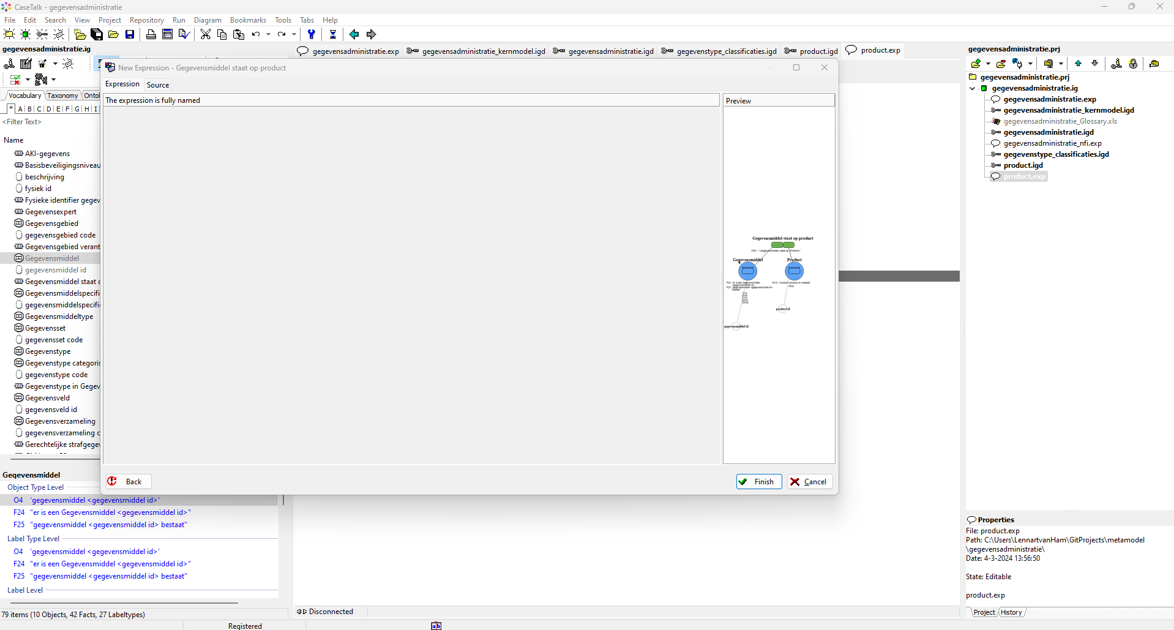Viewport: 1174px width, 630px height.
Task: Select the Taxonomy tab
Action: (62, 96)
